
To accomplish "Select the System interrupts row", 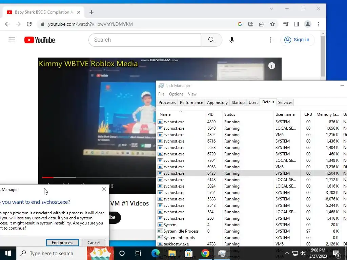I will pyautogui.click(x=252, y=237).
